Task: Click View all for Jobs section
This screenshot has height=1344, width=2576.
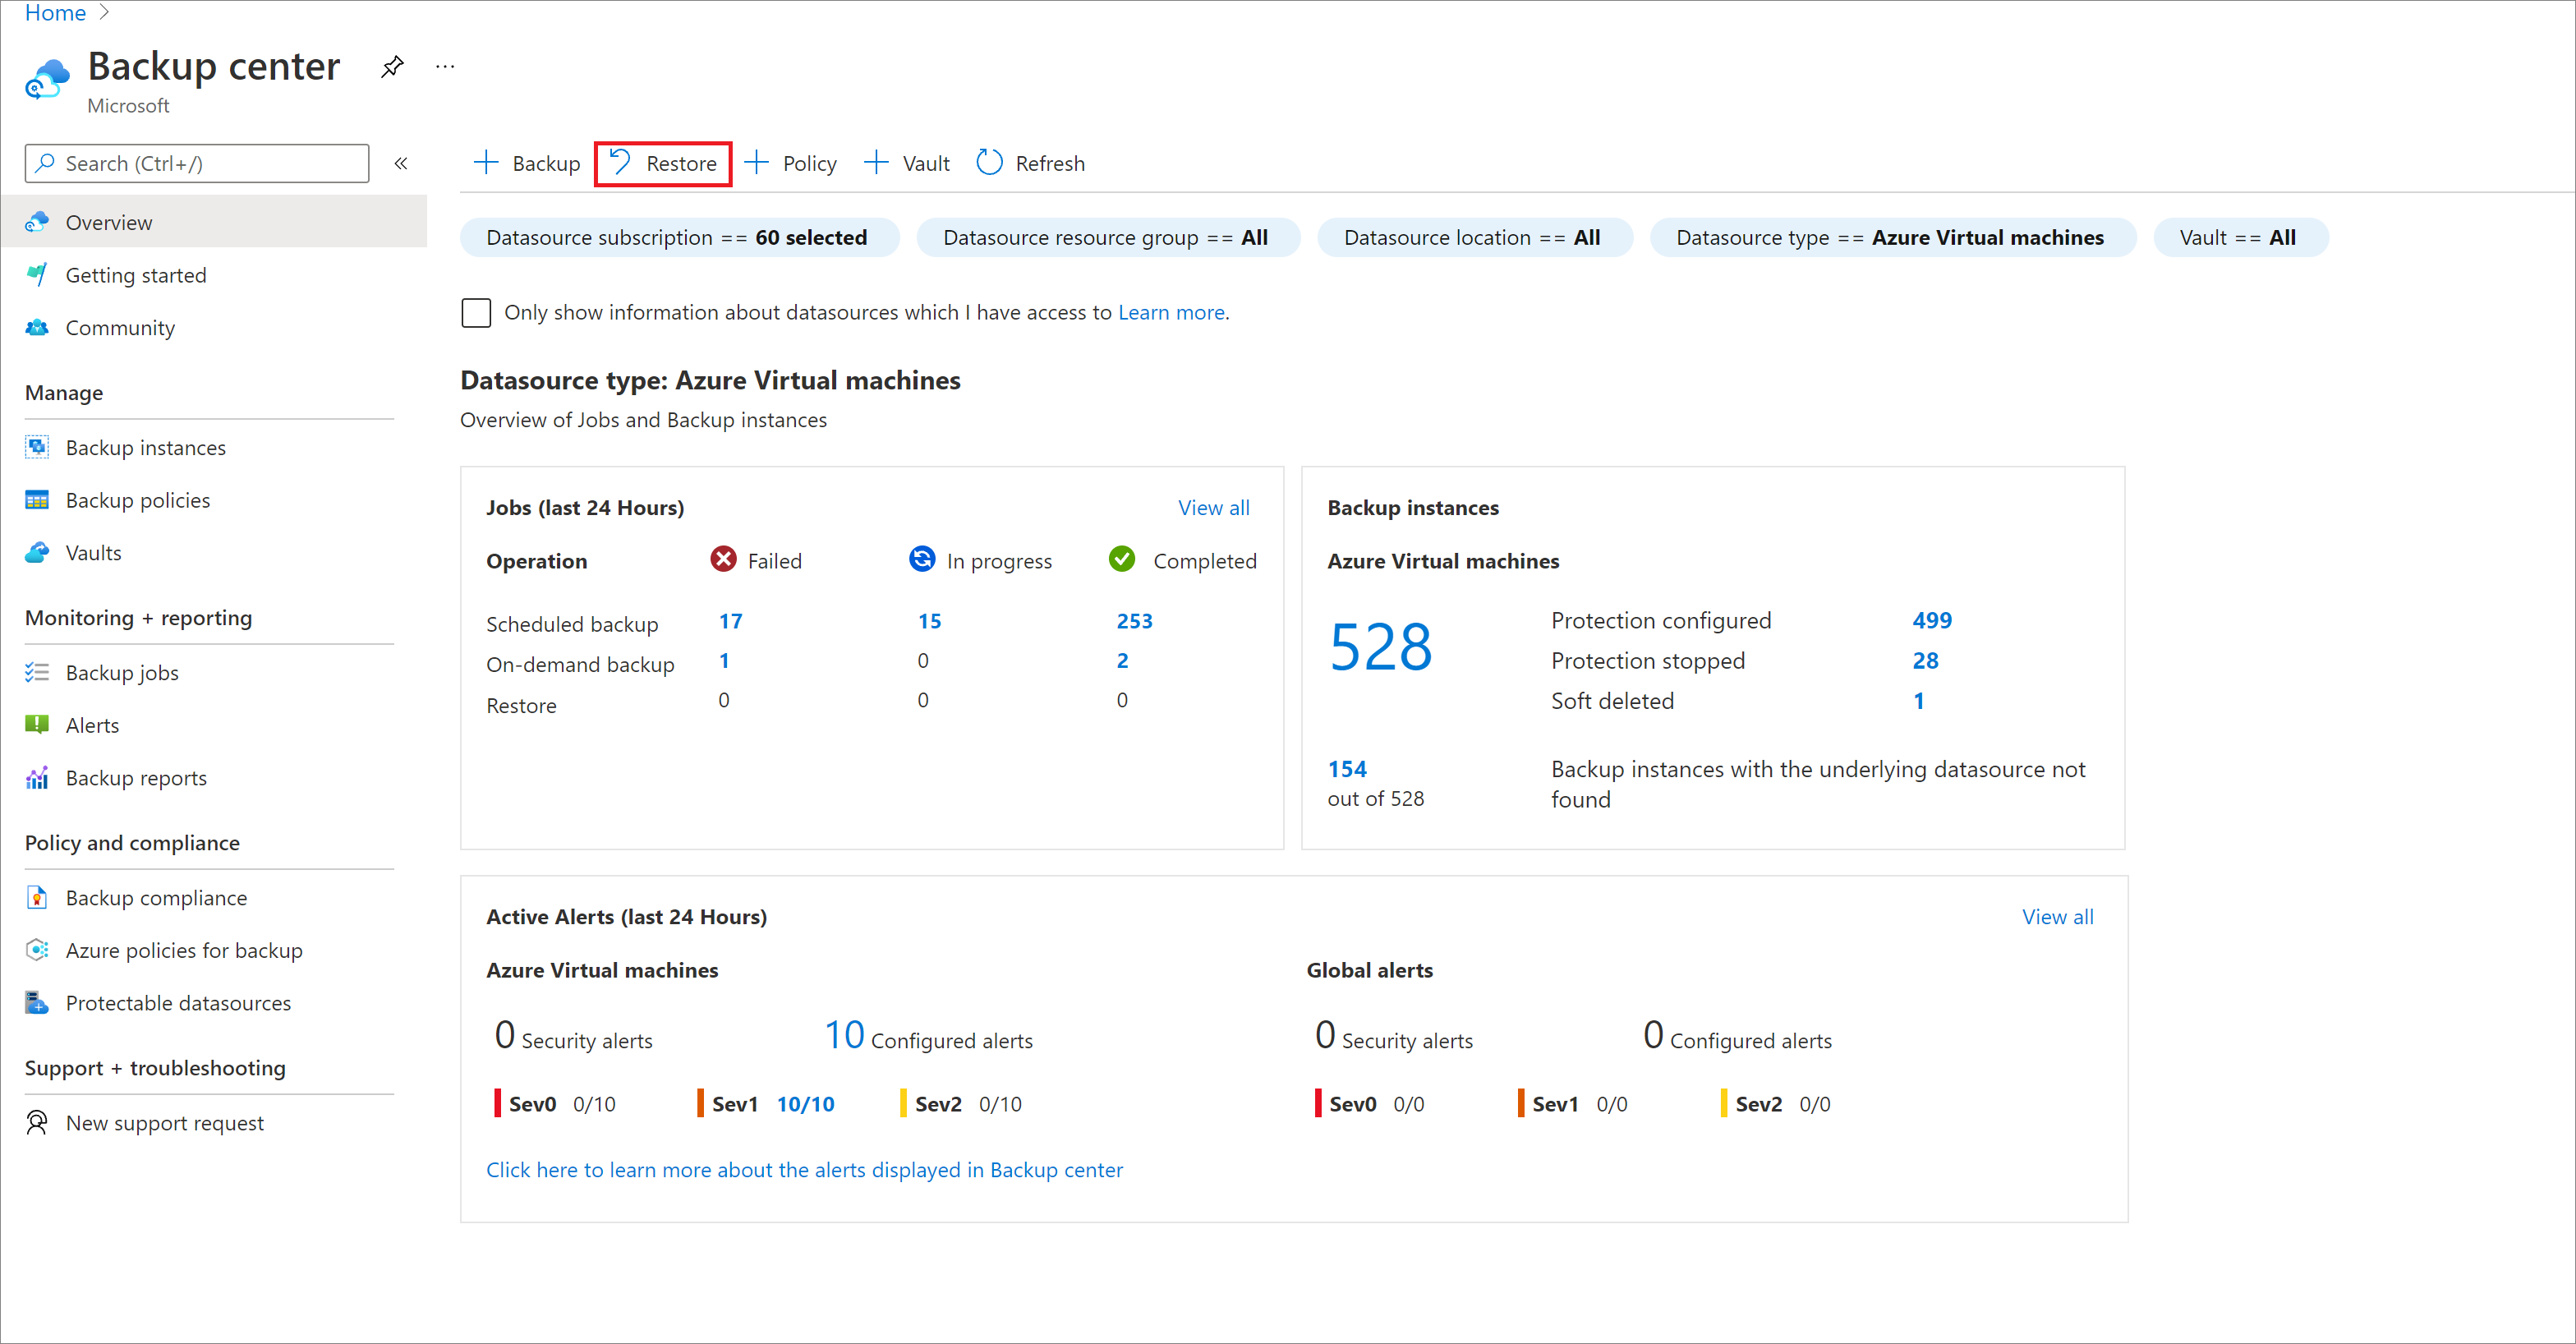Action: [x=1215, y=508]
